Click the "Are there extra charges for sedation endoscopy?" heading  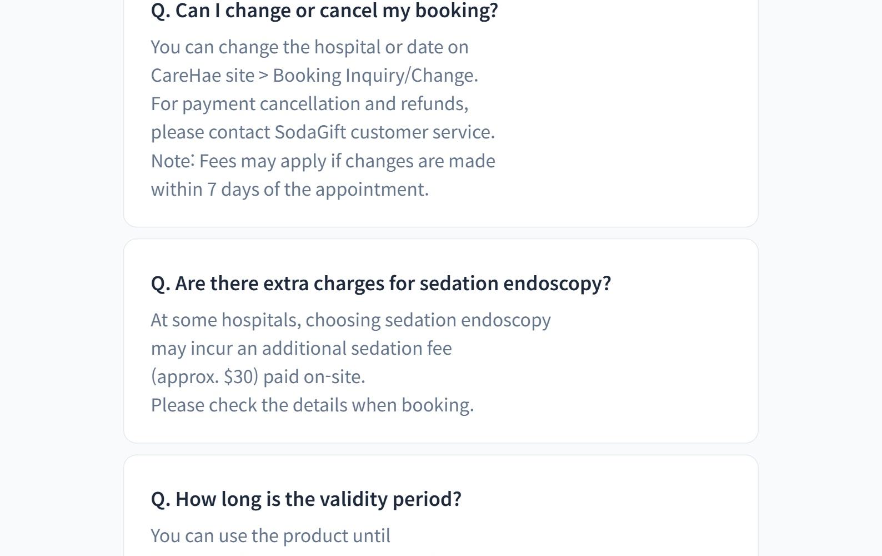[x=380, y=283]
